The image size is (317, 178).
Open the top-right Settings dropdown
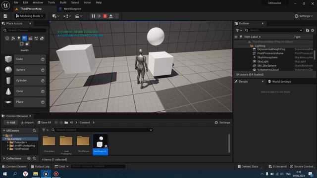[304, 16]
